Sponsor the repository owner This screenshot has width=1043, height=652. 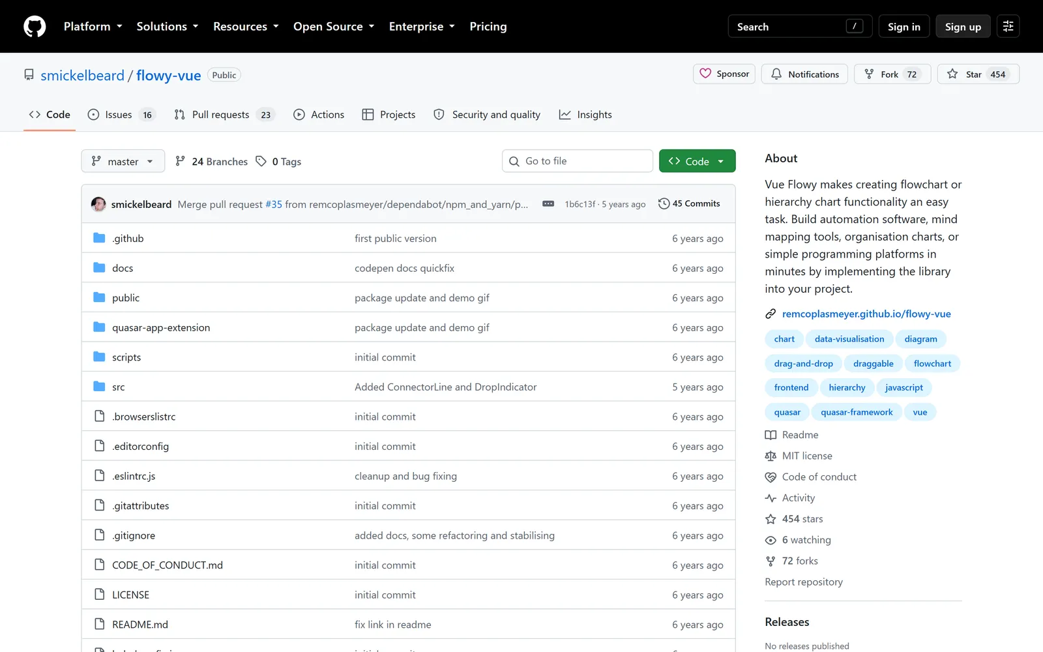(x=724, y=74)
